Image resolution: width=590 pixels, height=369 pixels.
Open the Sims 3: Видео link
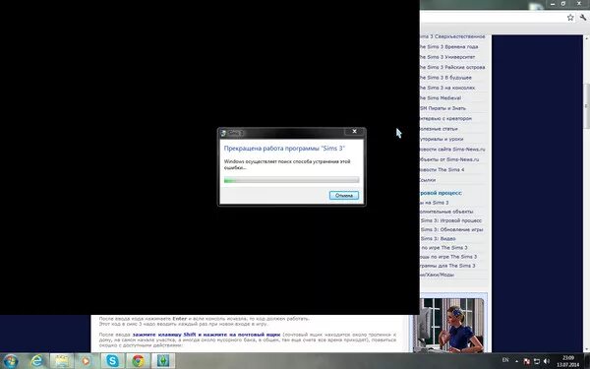(439, 238)
